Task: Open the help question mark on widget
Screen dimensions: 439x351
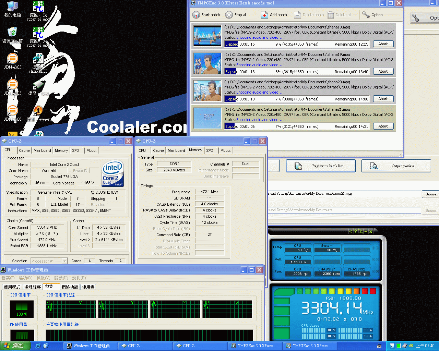Action: click(x=355, y=231)
